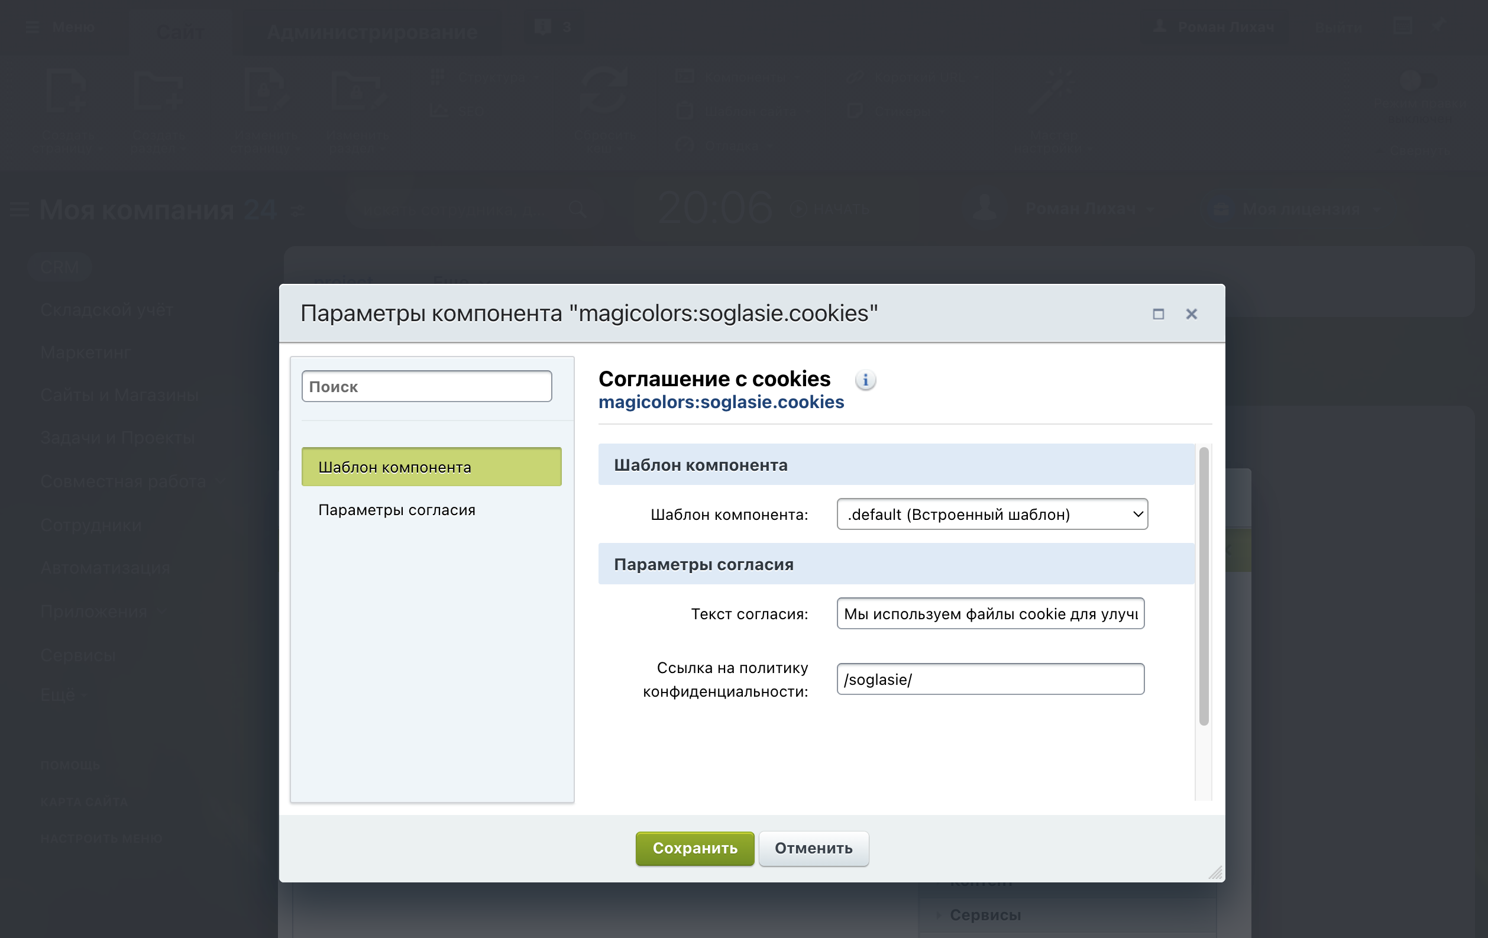
Task: Click the info icon beside Соглашение с cookies
Action: click(x=865, y=380)
